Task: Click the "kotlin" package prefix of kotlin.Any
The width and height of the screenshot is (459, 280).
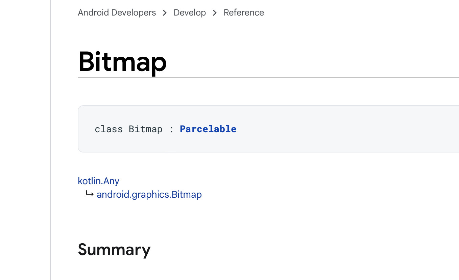Action: [x=89, y=181]
